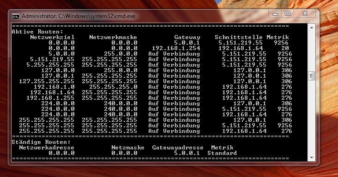Click network destination '192.168.1.255'
338x177 pixels.
pyautogui.click(x=50, y=98)
